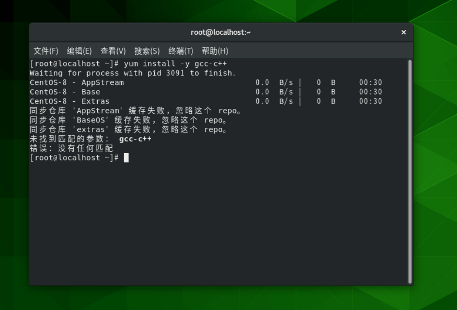Click the terminal vertical scrollbar
Viewport: 457px width, 310px height.
point(410,171)
